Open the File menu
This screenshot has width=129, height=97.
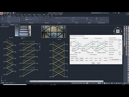(4, 15)
